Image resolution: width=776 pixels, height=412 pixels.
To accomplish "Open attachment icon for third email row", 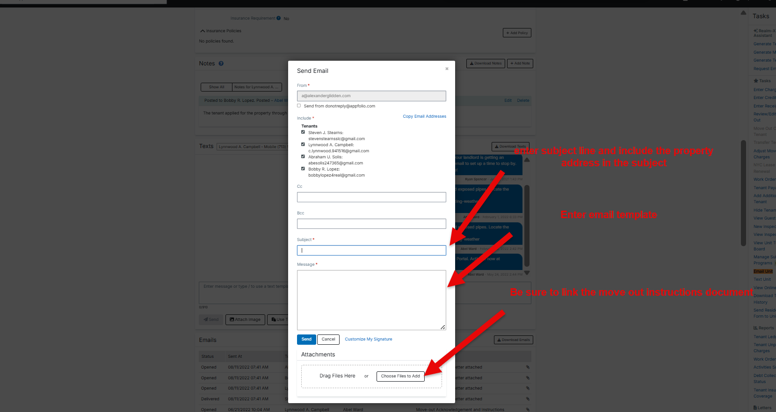I will pyautogui.click(x=528, y=388).
